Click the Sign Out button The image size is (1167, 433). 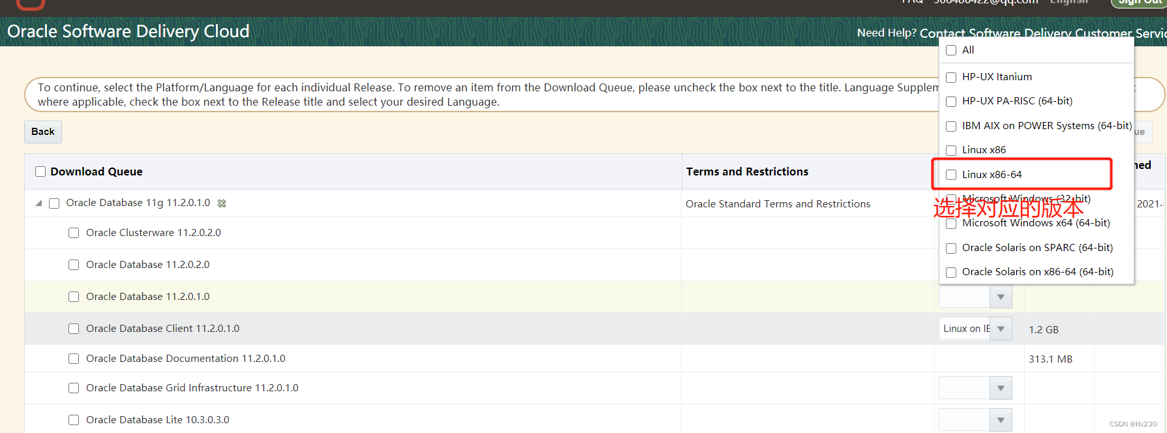point(1139,2)
